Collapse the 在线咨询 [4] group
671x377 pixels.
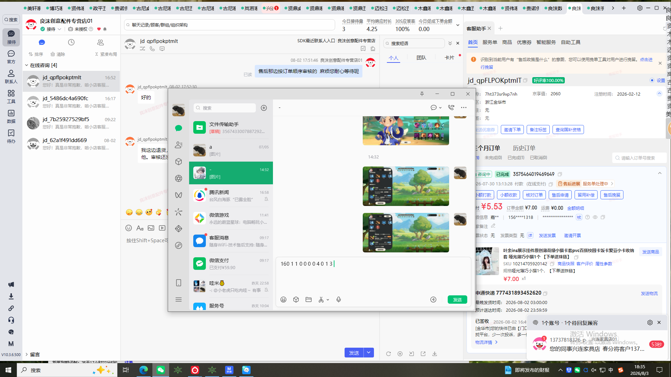click(x=27, y=65)
